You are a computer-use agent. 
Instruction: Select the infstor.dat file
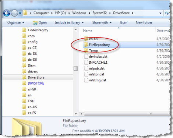click(94, 74)
